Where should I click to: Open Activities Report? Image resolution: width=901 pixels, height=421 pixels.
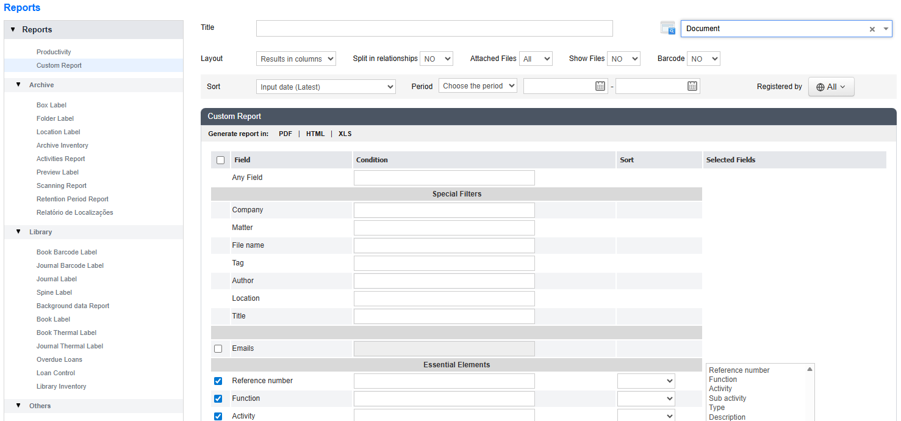60,159
